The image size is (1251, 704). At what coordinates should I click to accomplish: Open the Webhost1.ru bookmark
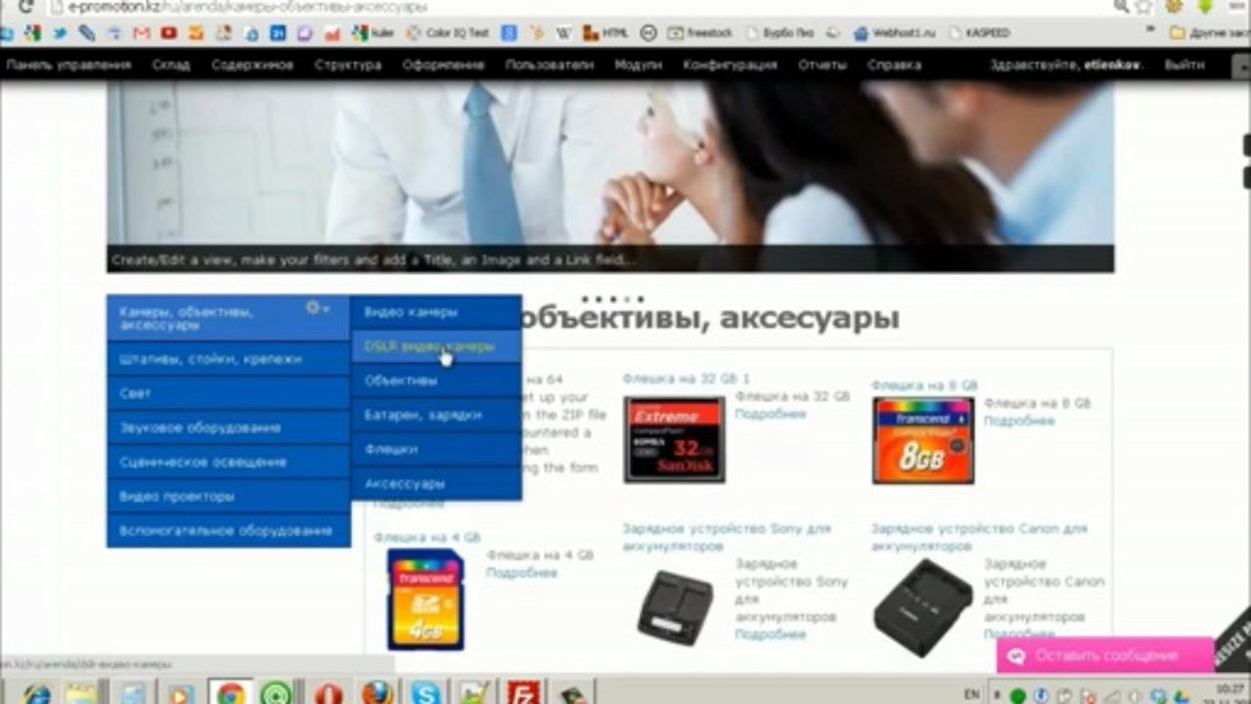tap(895, 33)
